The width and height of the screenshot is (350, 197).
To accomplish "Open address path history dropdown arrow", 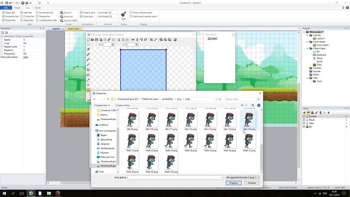I will pos(216,99).
